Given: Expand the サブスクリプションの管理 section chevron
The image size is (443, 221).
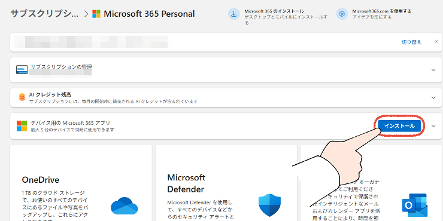Looking at the screenshot, I should (433, 70).
